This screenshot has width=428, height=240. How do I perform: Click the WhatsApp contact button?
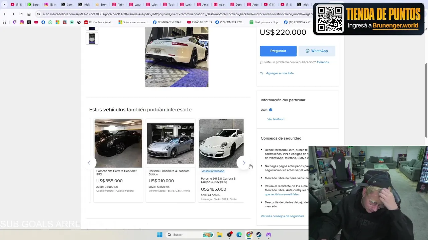tap(317, 51)
